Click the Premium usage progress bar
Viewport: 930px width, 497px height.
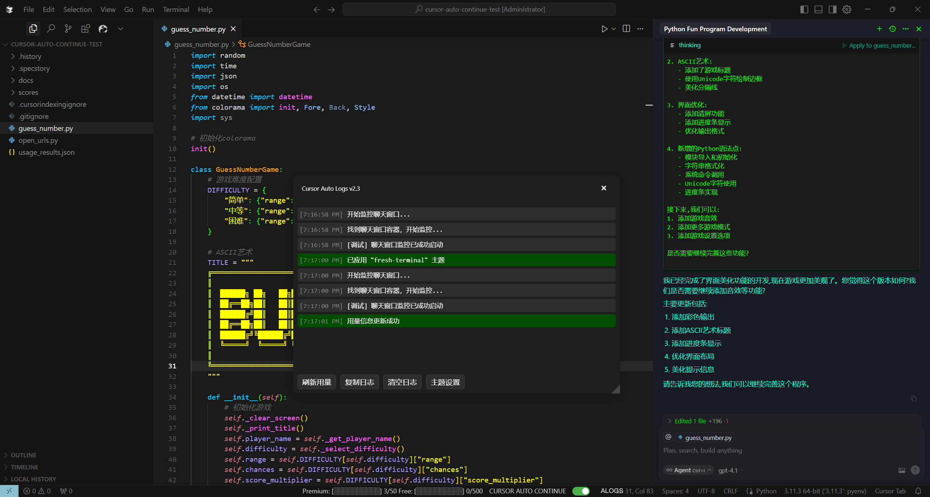357,491
